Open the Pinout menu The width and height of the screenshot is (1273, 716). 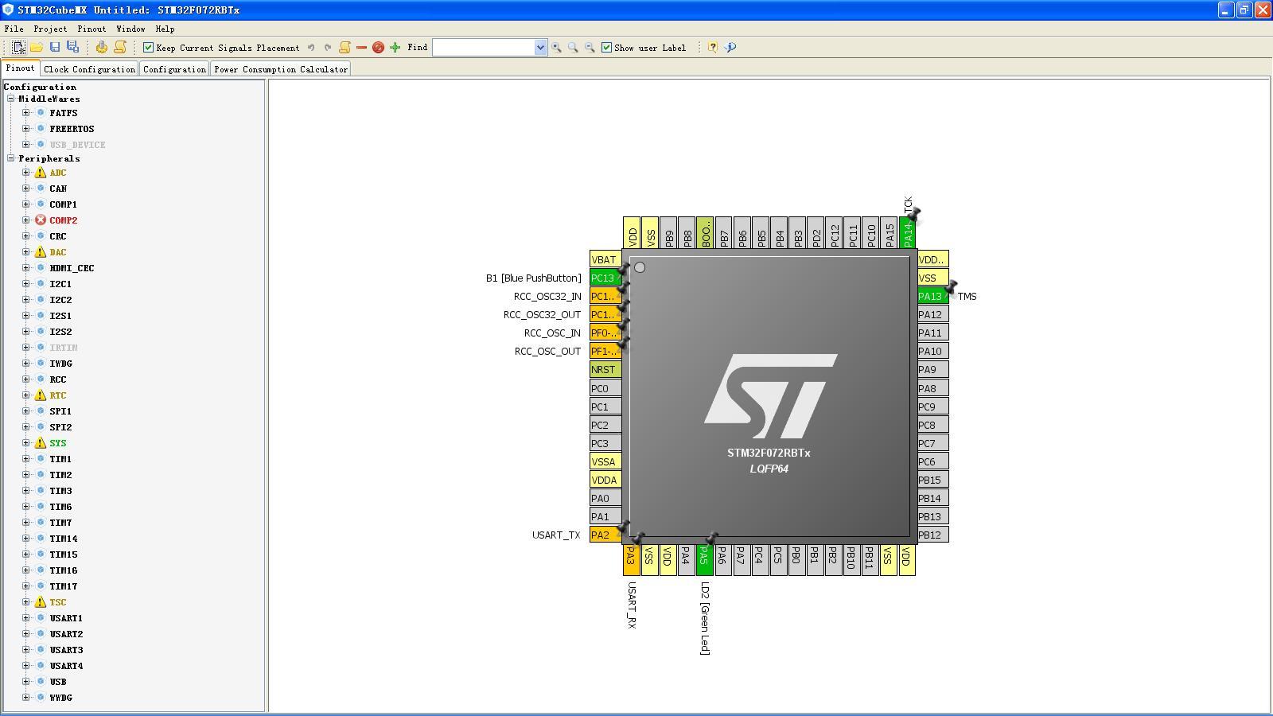point(91,29)
